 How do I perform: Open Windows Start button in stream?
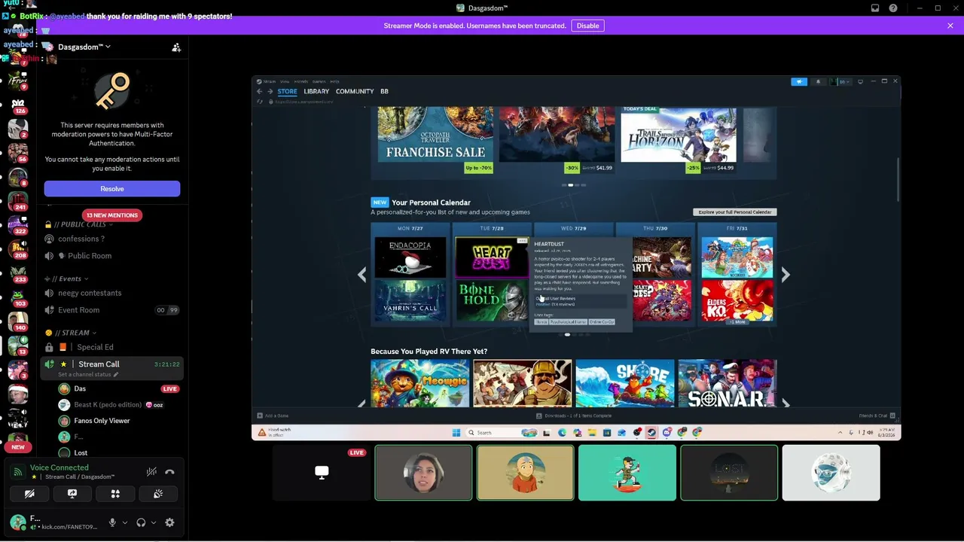455,433
